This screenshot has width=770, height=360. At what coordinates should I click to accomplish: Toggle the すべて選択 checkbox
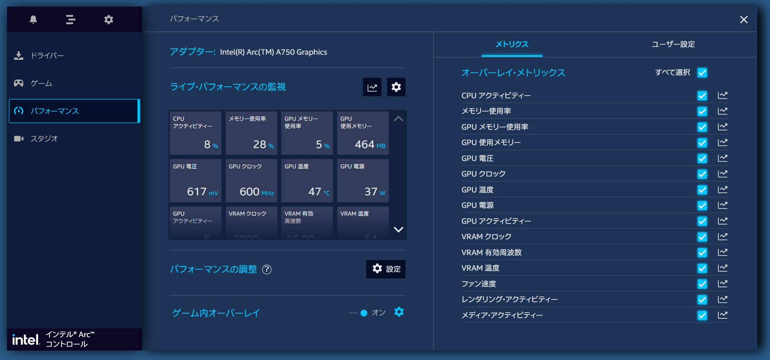point(702,73)
